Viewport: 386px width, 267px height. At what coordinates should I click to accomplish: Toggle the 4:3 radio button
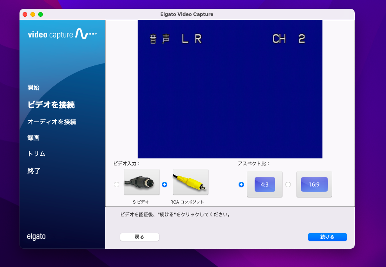241,184
